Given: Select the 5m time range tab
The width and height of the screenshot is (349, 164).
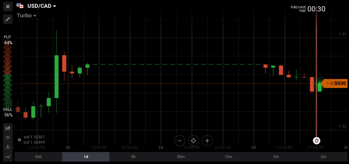Looking at the screenshot, I should point(276,156).
